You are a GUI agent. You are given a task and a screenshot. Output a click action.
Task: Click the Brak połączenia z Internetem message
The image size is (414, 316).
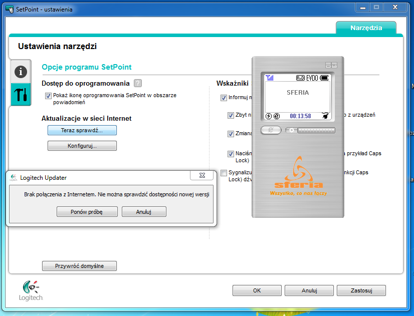tap(117, 194)
